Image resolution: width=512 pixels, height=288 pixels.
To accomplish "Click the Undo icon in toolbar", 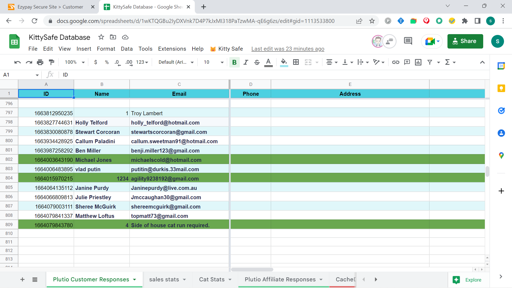I will tap(18, 62).
